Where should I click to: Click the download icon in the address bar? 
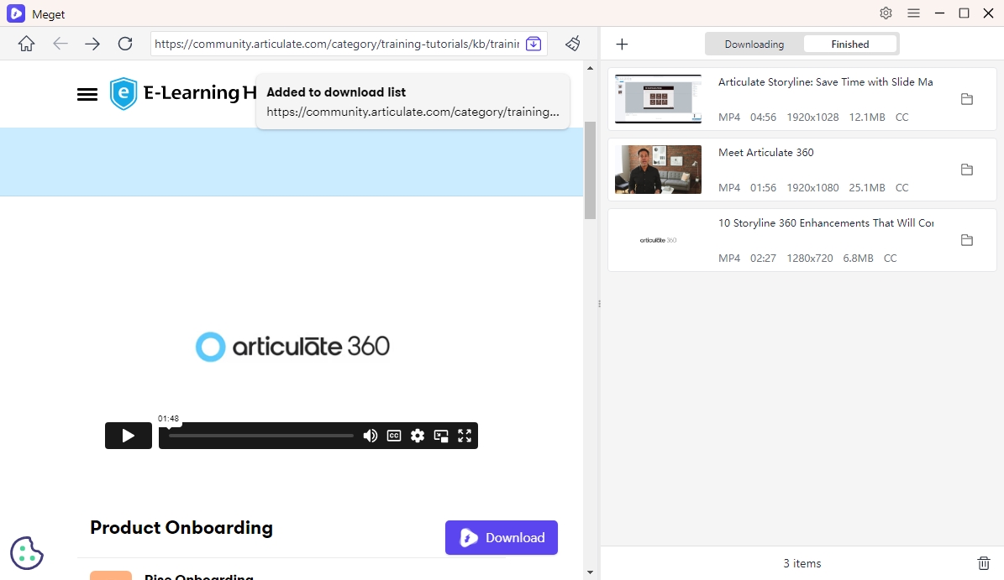click(x=534, y=44)
